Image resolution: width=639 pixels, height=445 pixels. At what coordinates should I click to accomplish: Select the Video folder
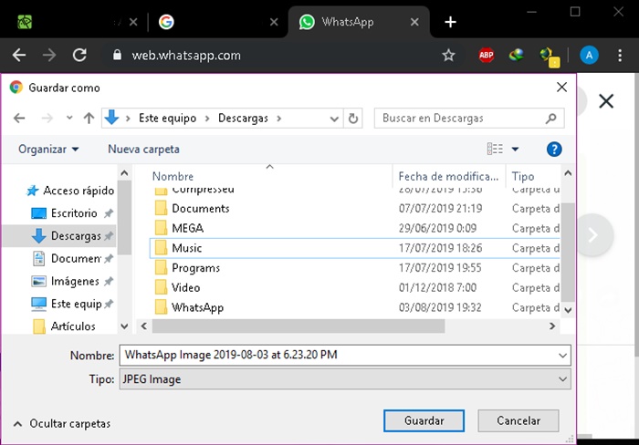click(x=354, y=287)
